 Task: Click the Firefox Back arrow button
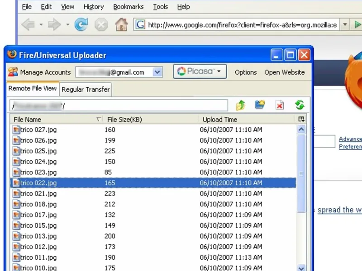(x=29, y=25)
